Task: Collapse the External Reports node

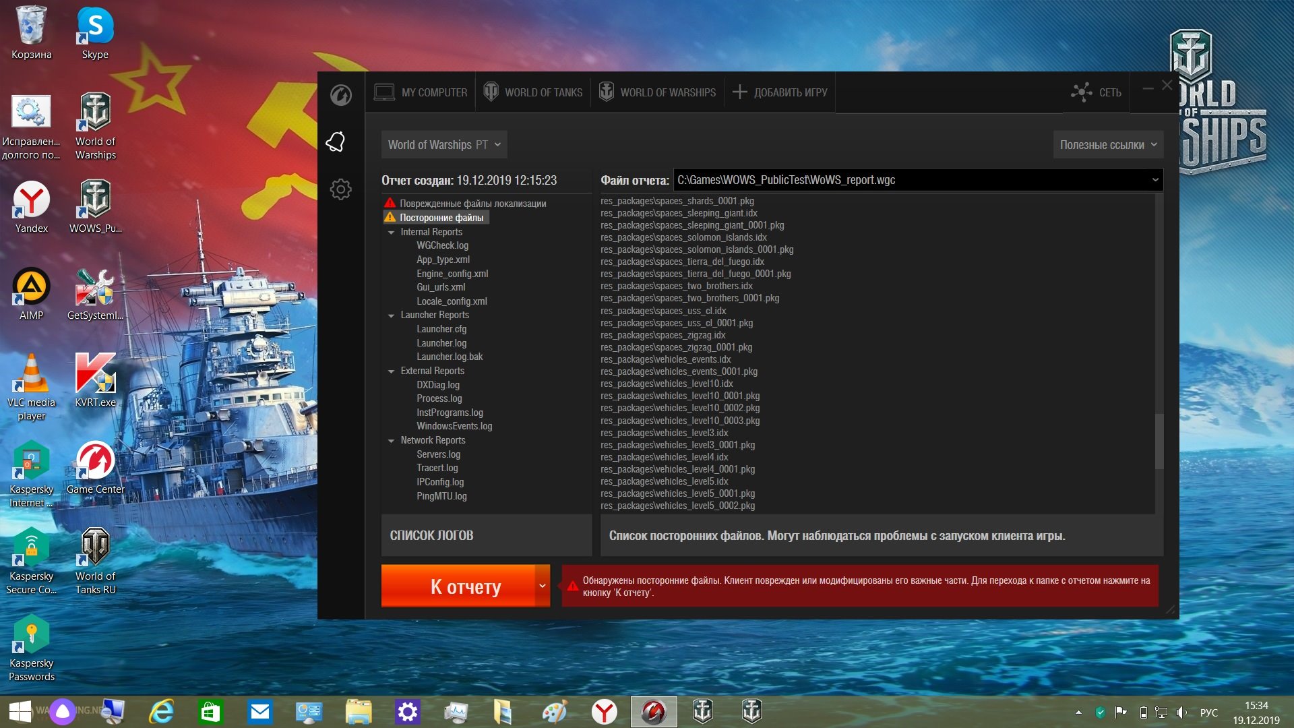Action: click(391, 371)
